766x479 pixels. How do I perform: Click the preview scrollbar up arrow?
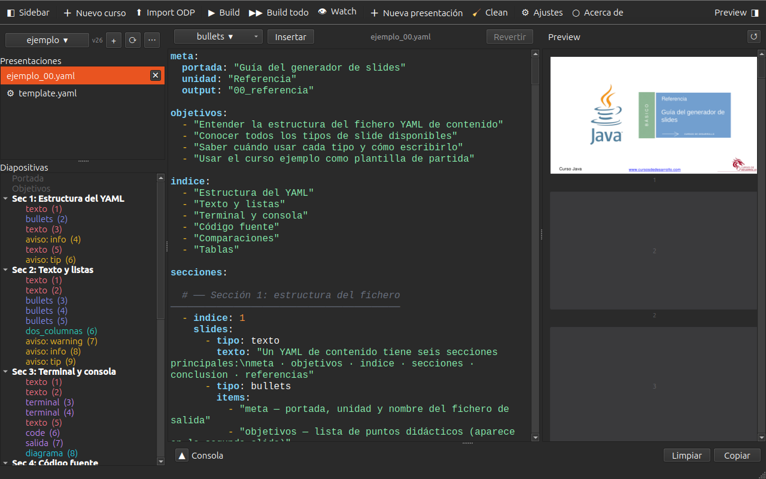762,54
